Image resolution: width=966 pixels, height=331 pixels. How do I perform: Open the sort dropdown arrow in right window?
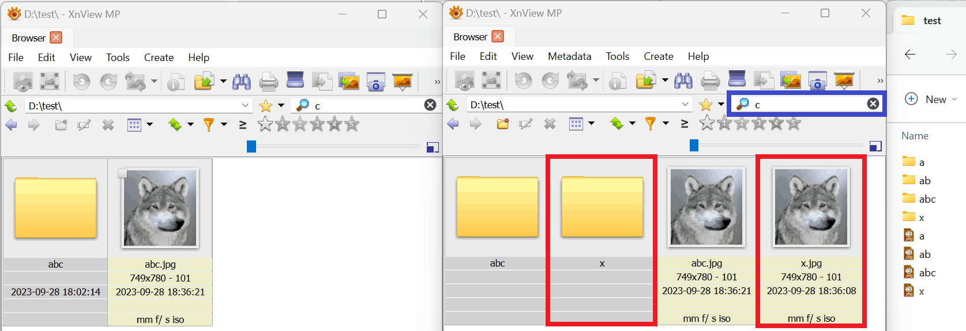tap(632, 123)
